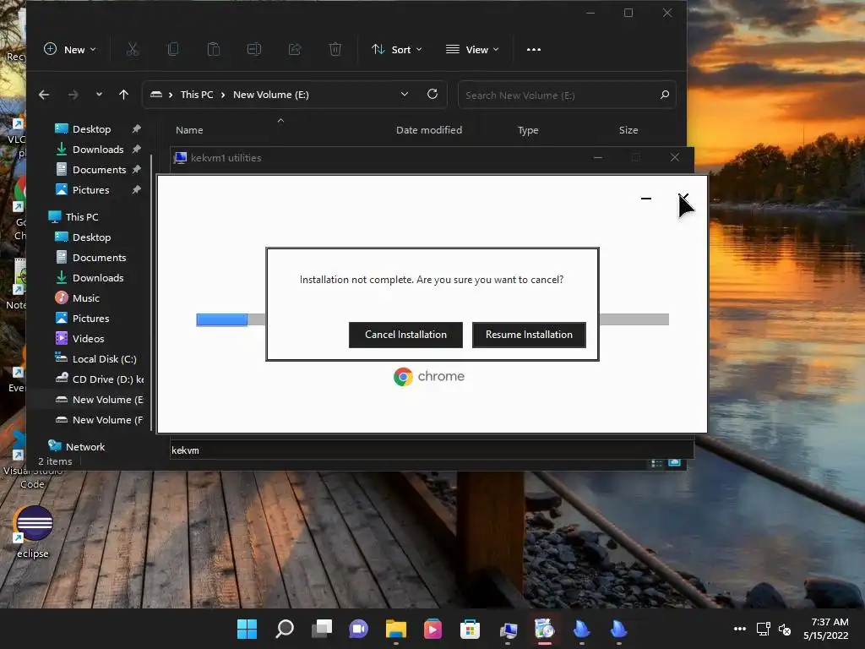Click the muted volume tray icon

(x=785, y=629)
